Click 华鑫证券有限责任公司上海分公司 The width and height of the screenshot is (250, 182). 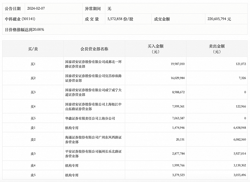90,118
